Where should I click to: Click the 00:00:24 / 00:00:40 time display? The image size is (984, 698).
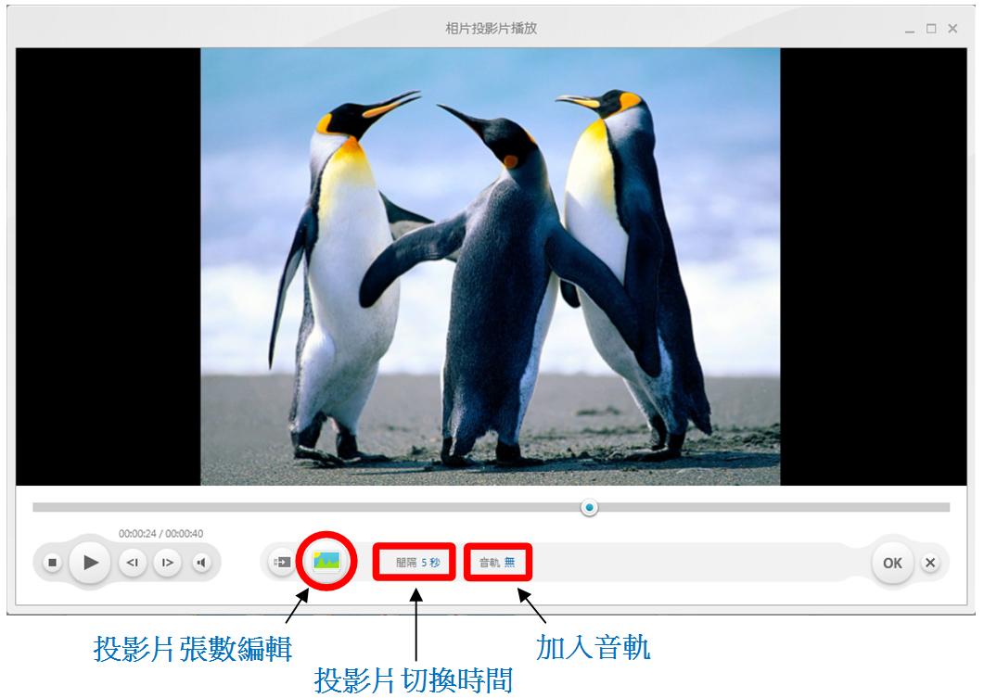(x=160, y=534)
